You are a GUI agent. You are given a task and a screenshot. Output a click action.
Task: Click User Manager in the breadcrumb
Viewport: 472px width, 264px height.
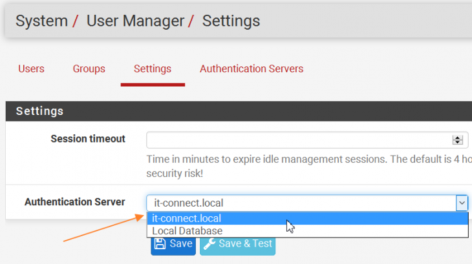tap(136, 21)
